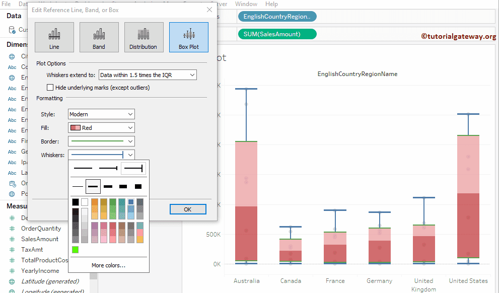Viewport: 499px width, 293px height.
Task: Open the Help menu
Action: tap(271, 4)
